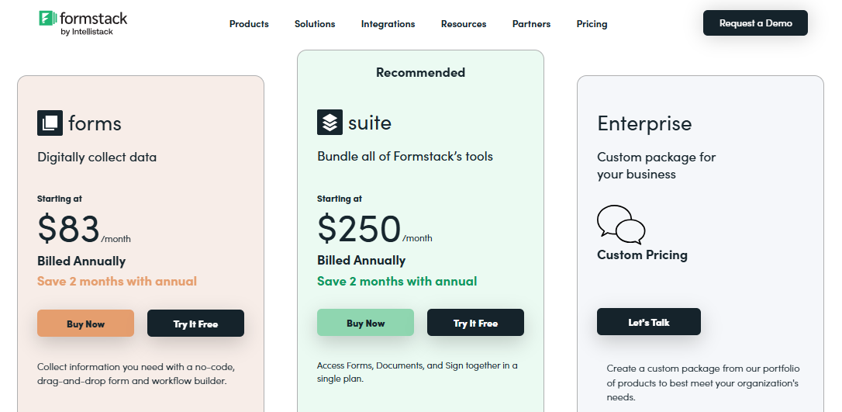The width and height of the screenshot is (842, 412).
Task: Open the Solutions menu
Action: (x=315, y=24)
